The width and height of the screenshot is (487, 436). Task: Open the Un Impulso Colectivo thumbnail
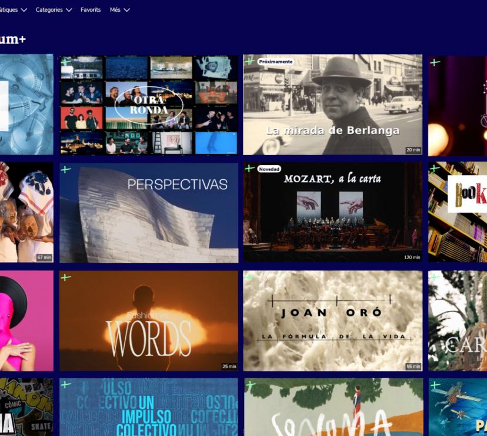click(x=149, y=407)
